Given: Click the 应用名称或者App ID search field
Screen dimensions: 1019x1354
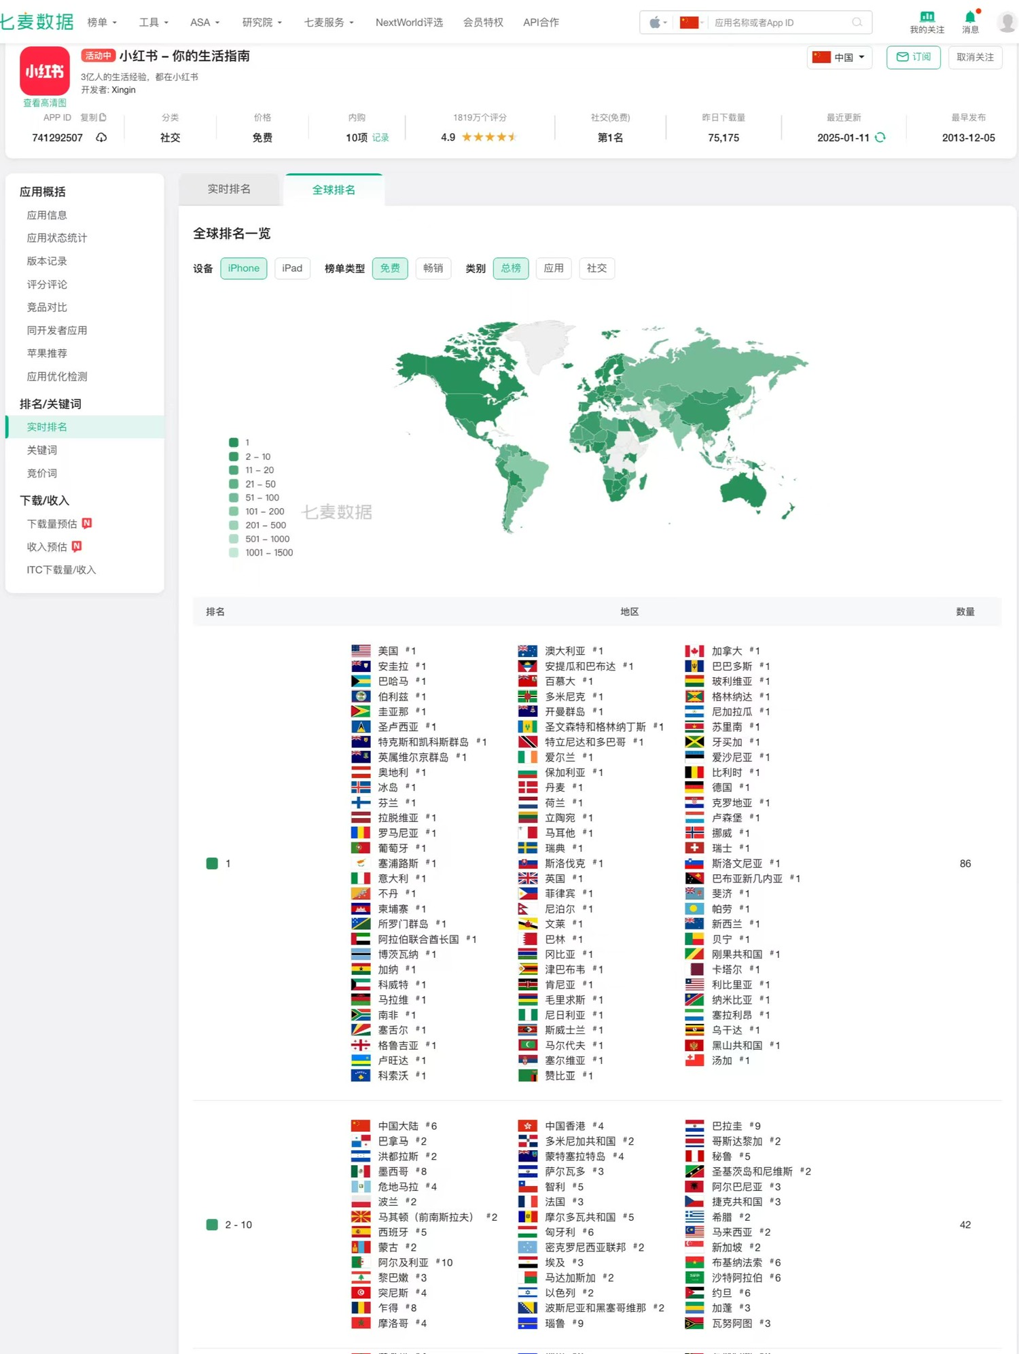Looking at the screenshot, I should tap(780, 22).
